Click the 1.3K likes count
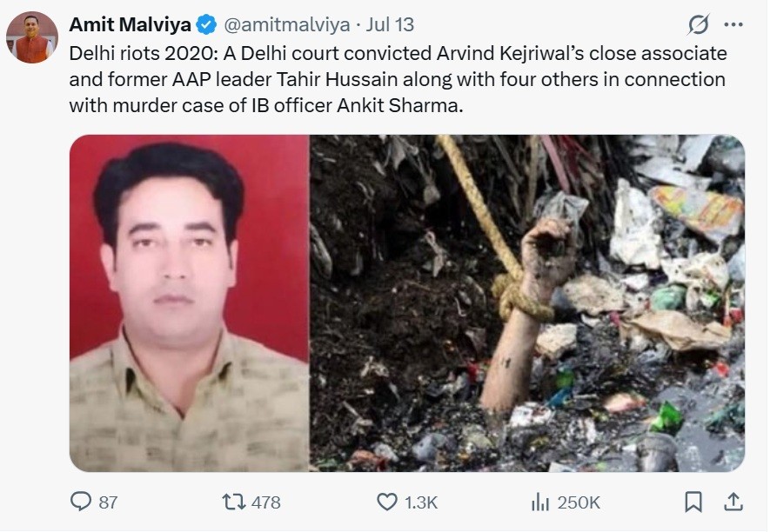 click(x=421, y=502)
